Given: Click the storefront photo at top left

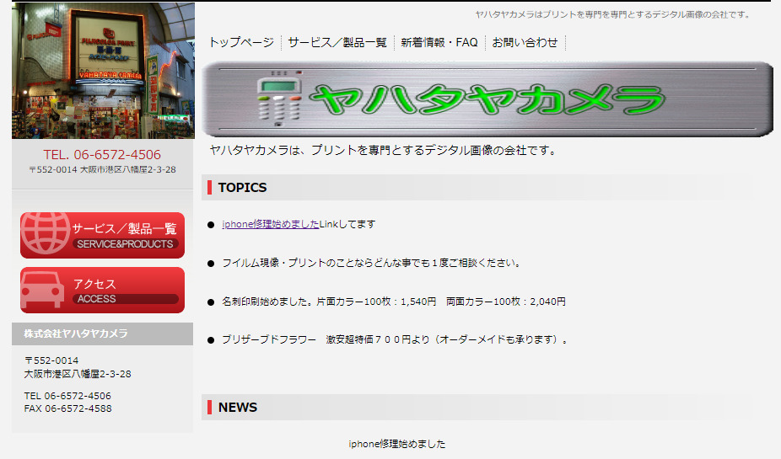Looking at the screenshot, I should pyautogui.click(x=103, y=70).
